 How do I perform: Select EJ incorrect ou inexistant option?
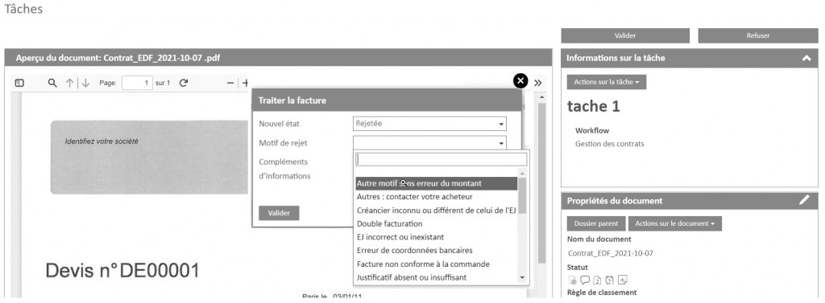click(436, 237)
